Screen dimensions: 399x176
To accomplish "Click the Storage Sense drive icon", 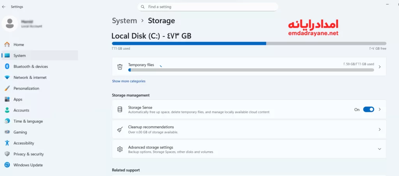I will [x=120, y=110].
